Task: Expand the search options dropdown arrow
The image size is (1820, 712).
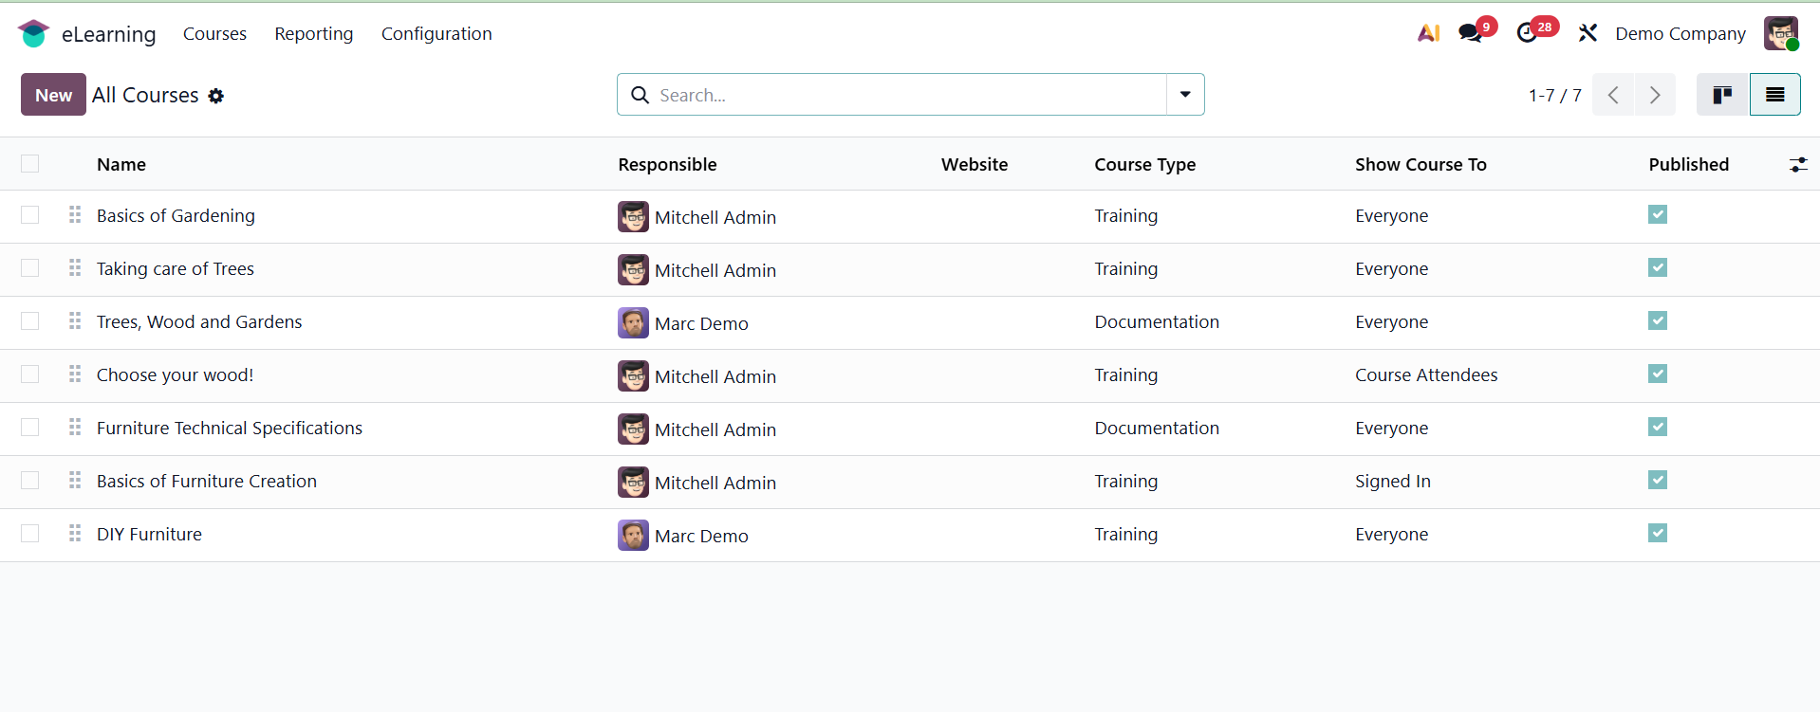Action: point(1185,95)
